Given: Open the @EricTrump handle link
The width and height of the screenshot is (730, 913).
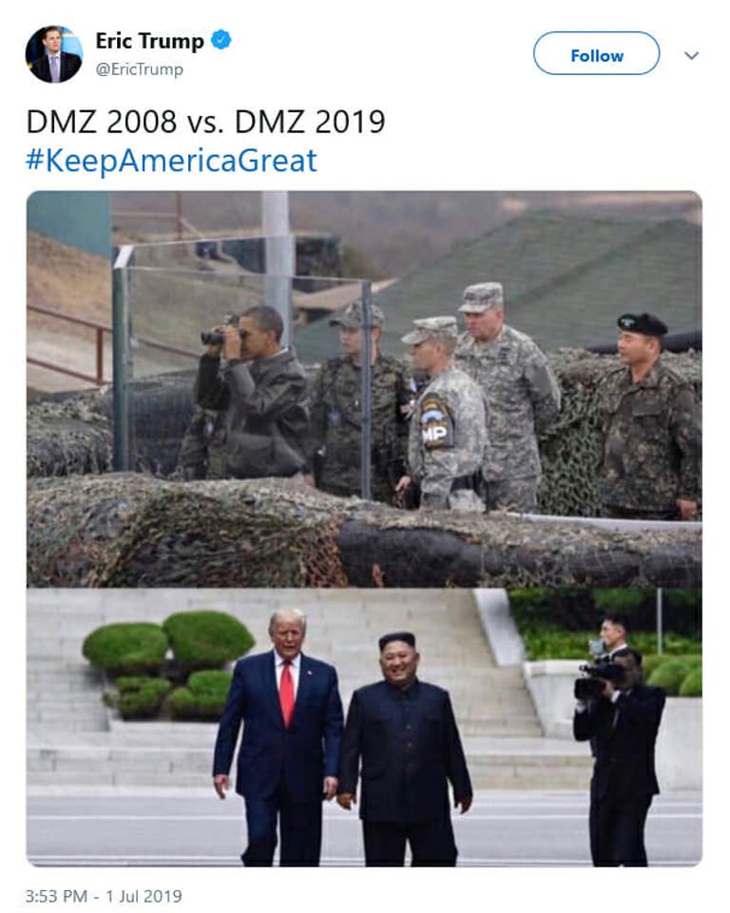Looking at the screenshot, I should click(x=139, y=69).
